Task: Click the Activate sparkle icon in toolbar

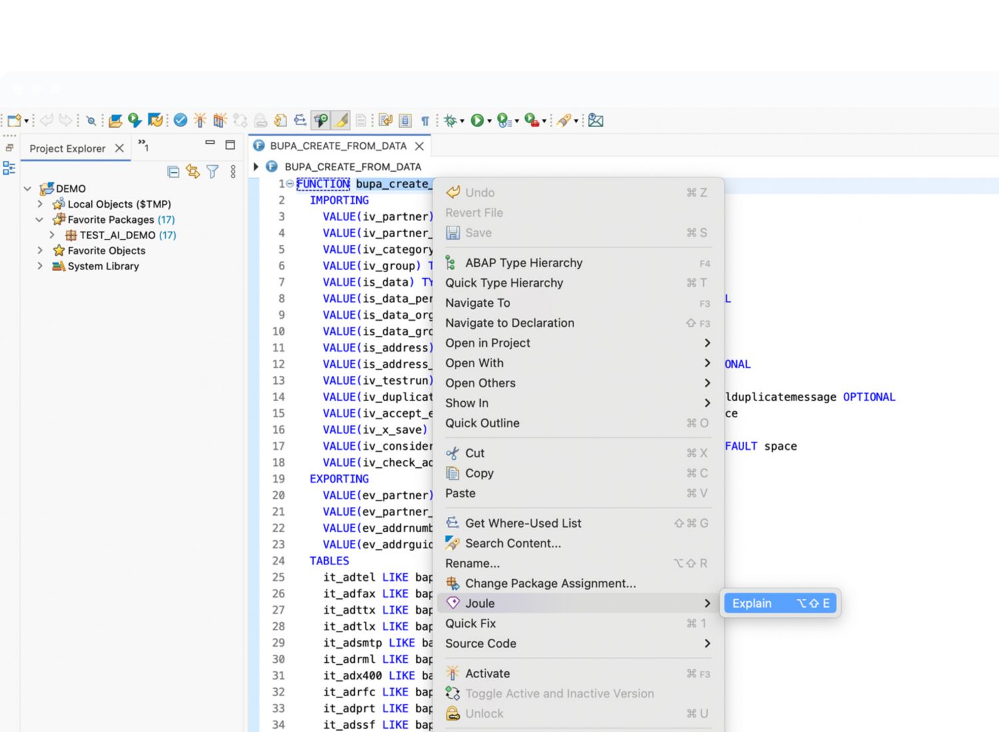Action: click(x=200, y=120)
